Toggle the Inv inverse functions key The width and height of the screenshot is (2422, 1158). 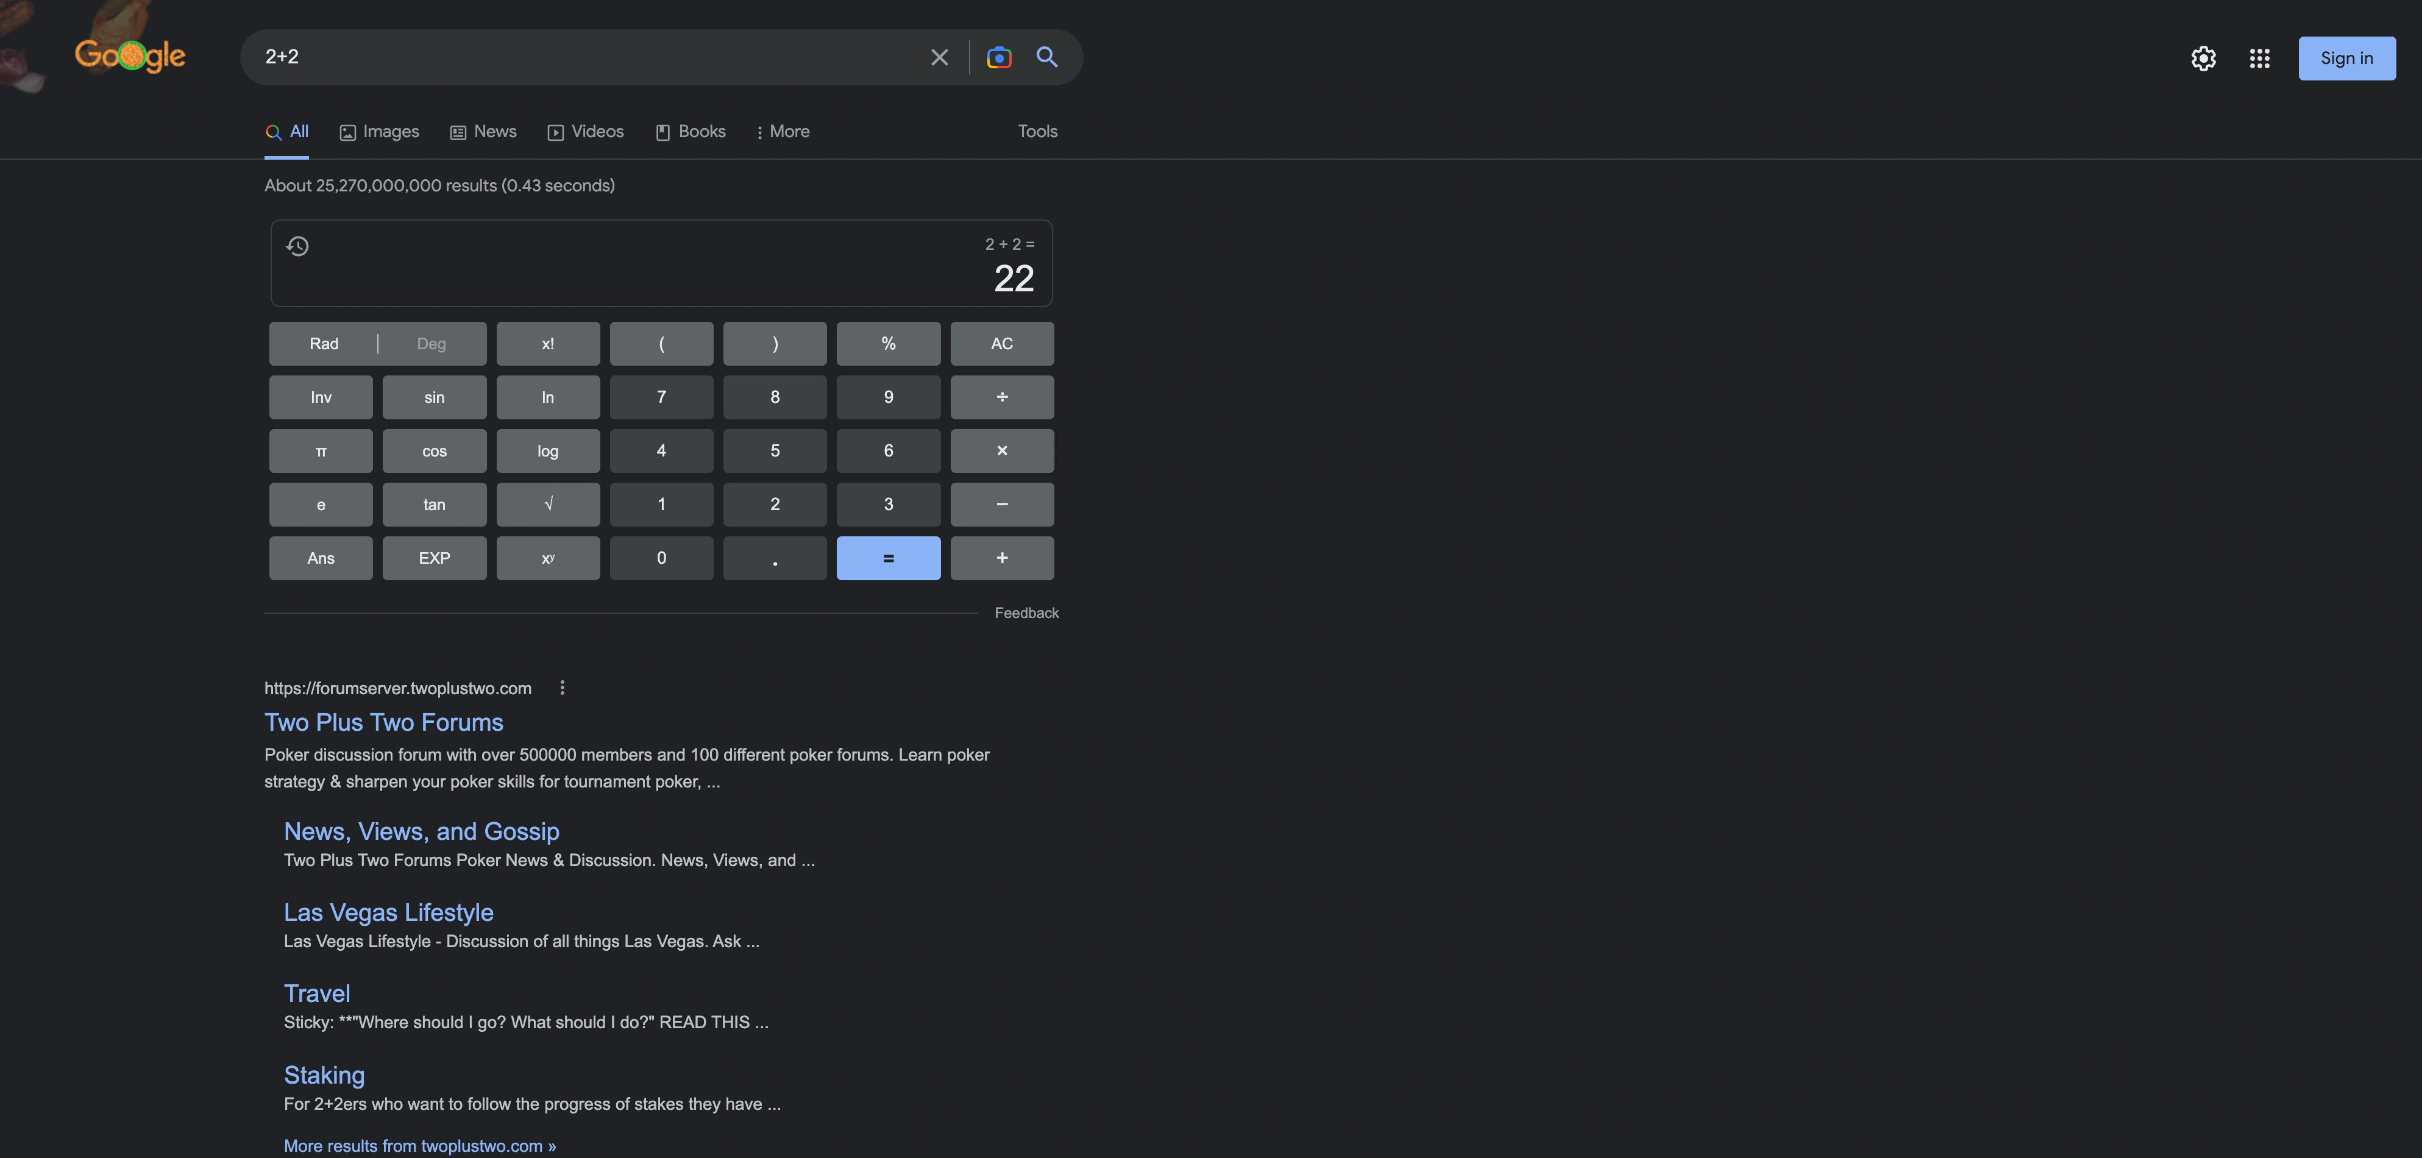pyautogui.click(x=321, y=397)
